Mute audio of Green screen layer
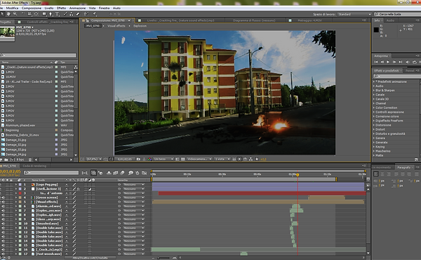This screenshot has width=421, height=260. [4, 197]
